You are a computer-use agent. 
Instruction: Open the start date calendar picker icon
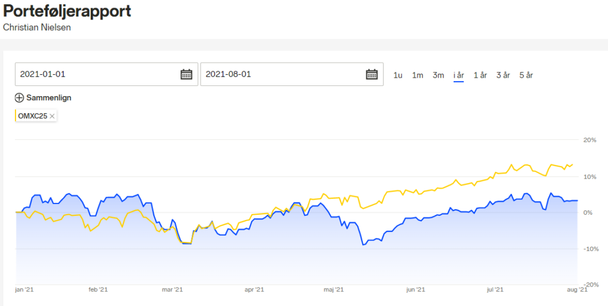(x=186, y=74)
